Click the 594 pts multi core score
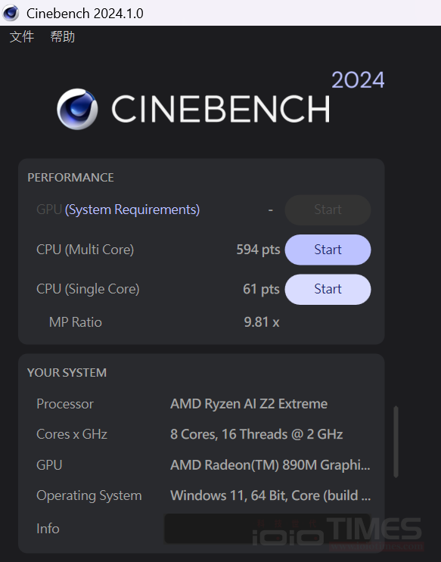The width and height of the screenshot is (441, 562). tap(258, 250)
